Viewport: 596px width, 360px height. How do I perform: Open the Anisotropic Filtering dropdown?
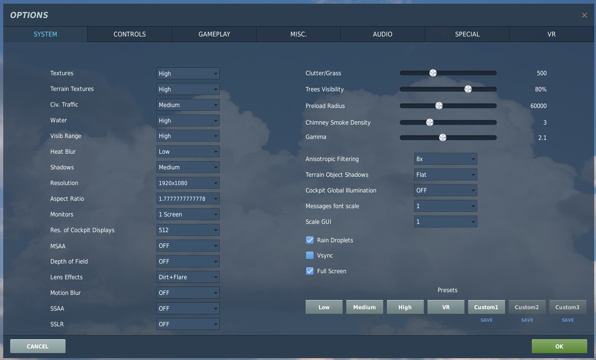(445, 159)
